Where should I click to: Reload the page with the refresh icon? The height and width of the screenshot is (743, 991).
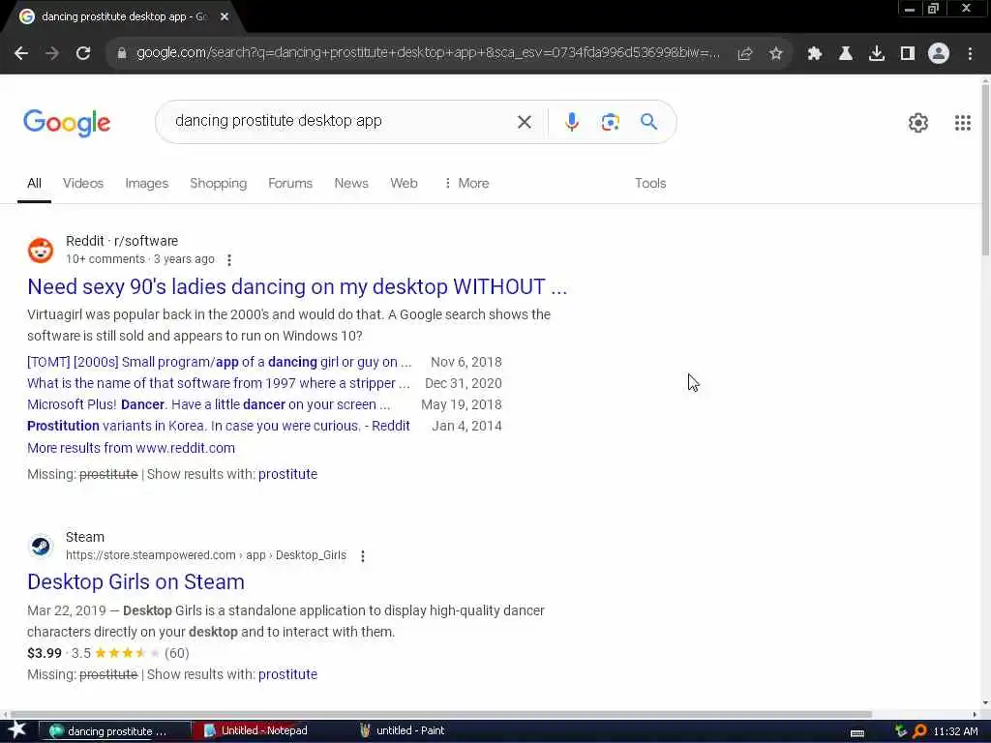83,54
